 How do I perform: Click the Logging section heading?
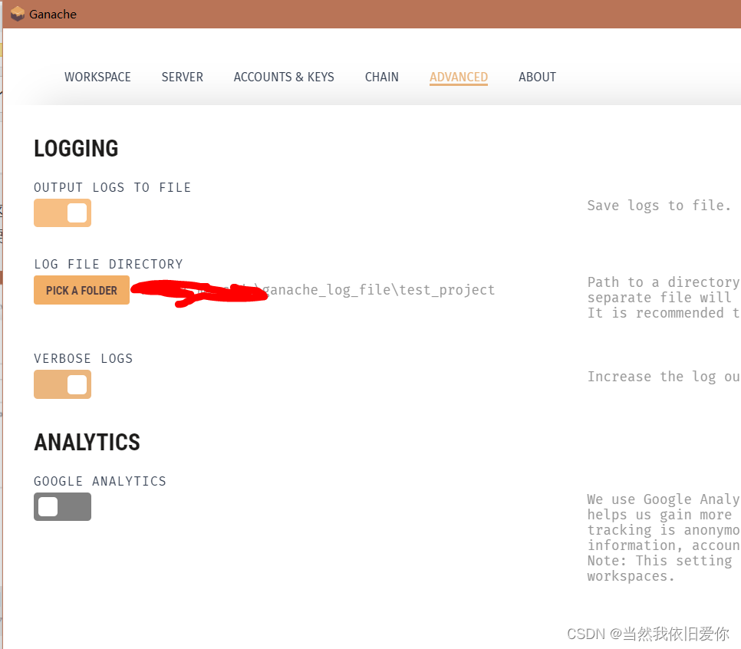[76, 148]
